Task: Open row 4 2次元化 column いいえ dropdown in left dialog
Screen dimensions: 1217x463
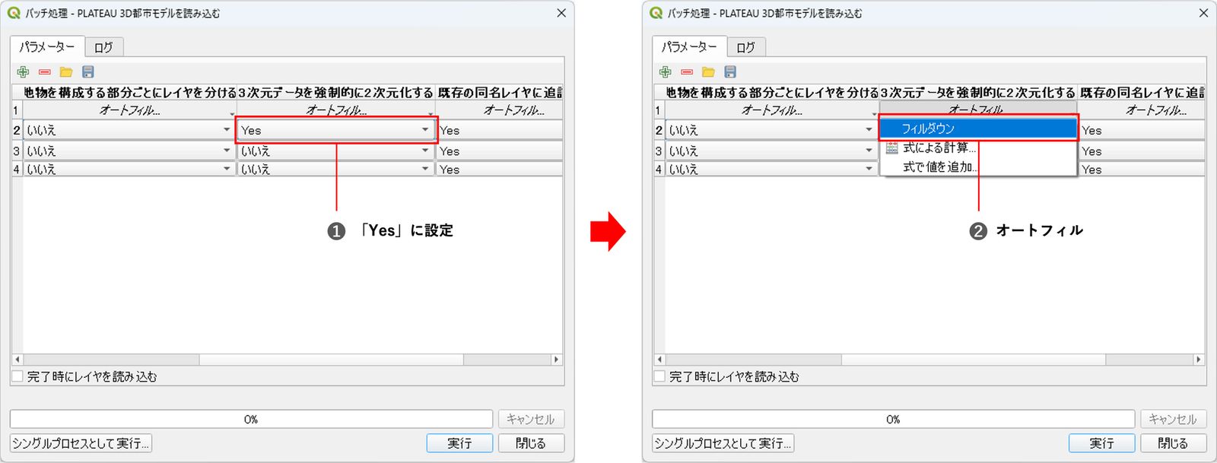Action: click(x=336, y=170)
